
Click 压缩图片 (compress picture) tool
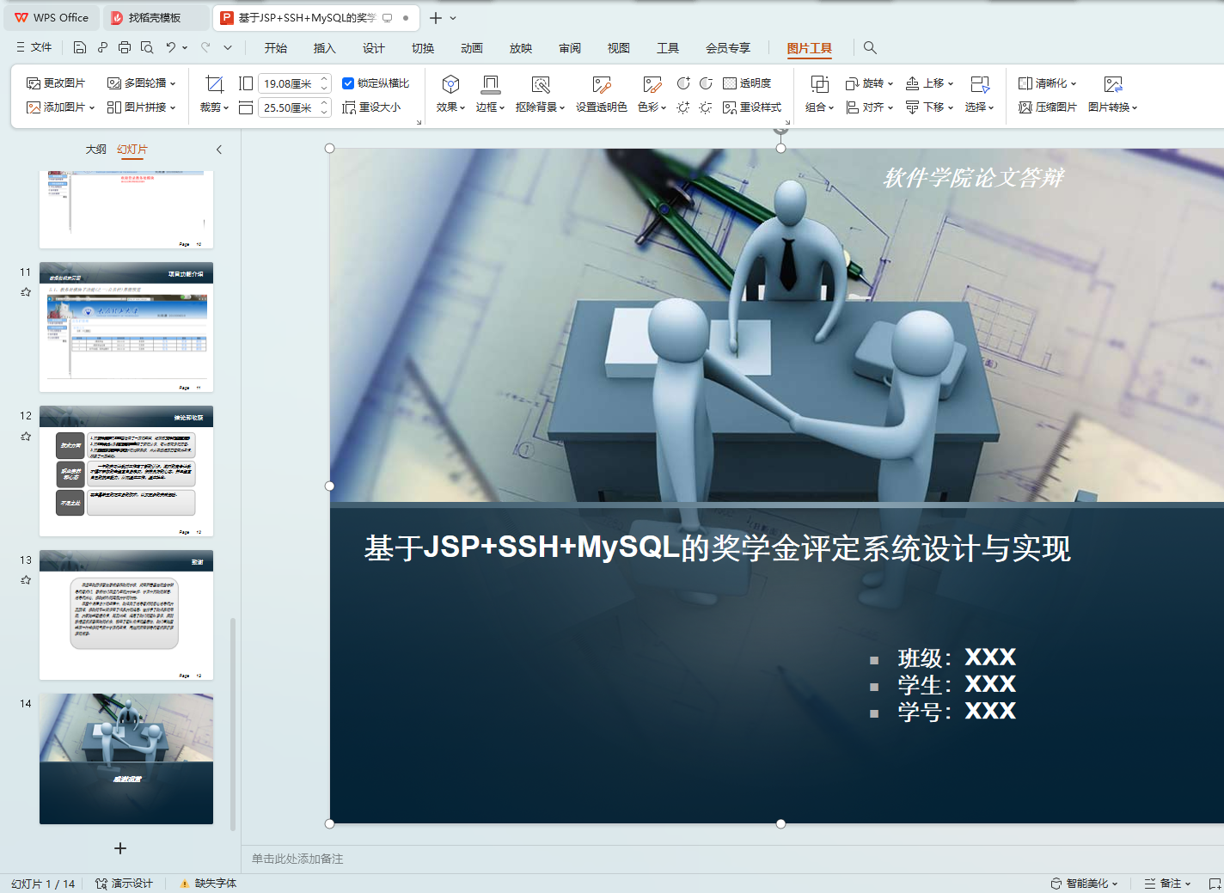(x=1048, y=107)
